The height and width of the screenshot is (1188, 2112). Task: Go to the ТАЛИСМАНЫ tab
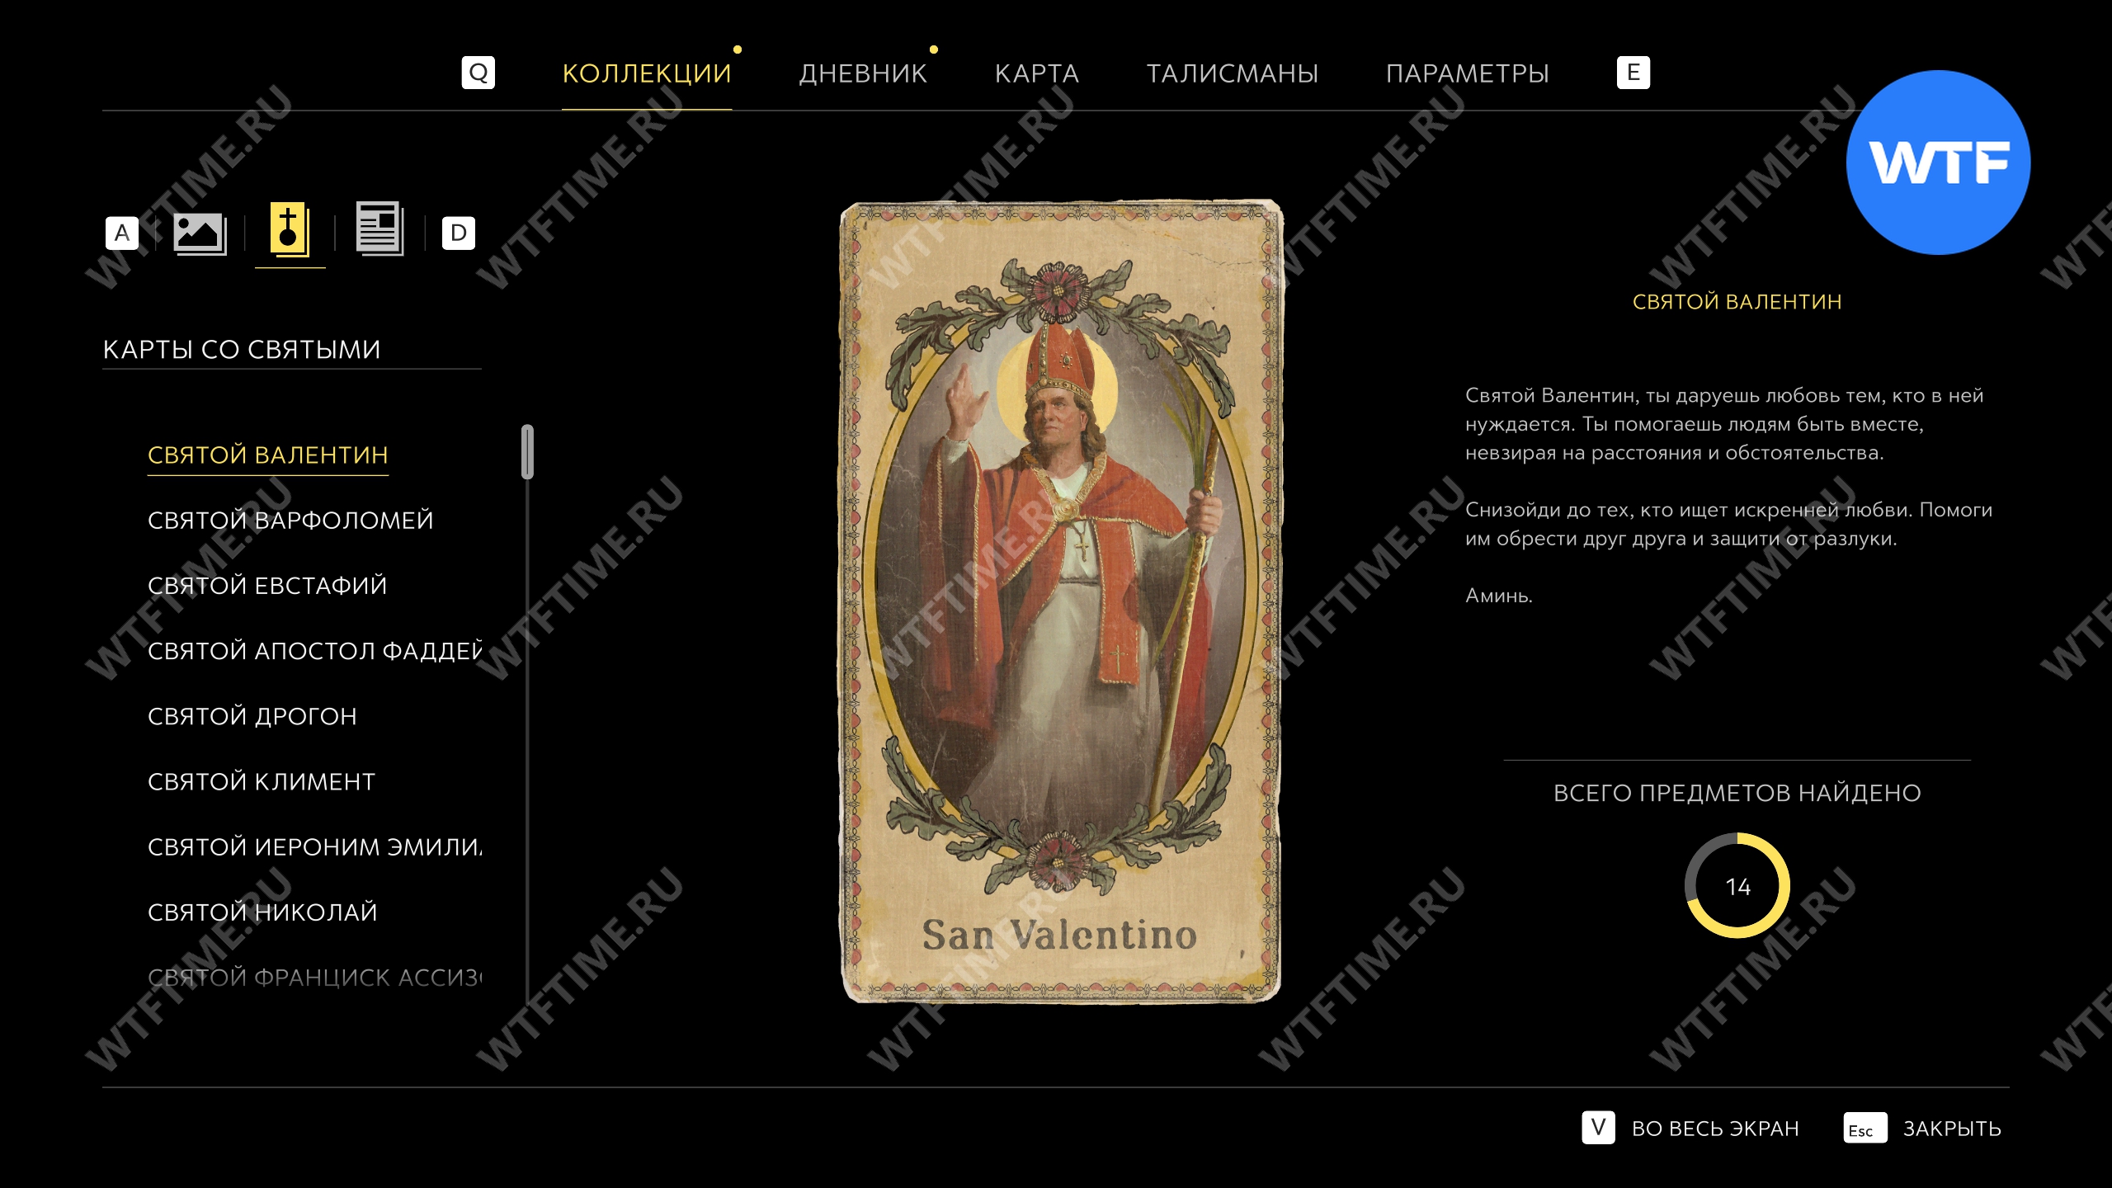pyautogui.click(x=1233, y=73)
